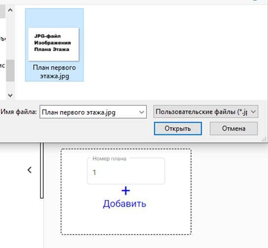Image resolution: width=268 pixels, height=248 pixels.
Task: Click the file list scroll up arrow
Action: 10,10
